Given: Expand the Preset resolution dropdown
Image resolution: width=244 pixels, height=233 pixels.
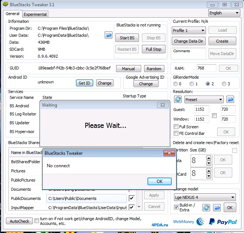Looking at the screenshot, I should (204, 100).
